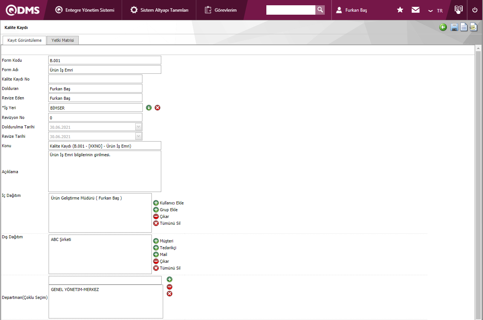This screenshot has height=320, width=483.
Task: Save the record with floppy disk icon
Action: point(454,27)
